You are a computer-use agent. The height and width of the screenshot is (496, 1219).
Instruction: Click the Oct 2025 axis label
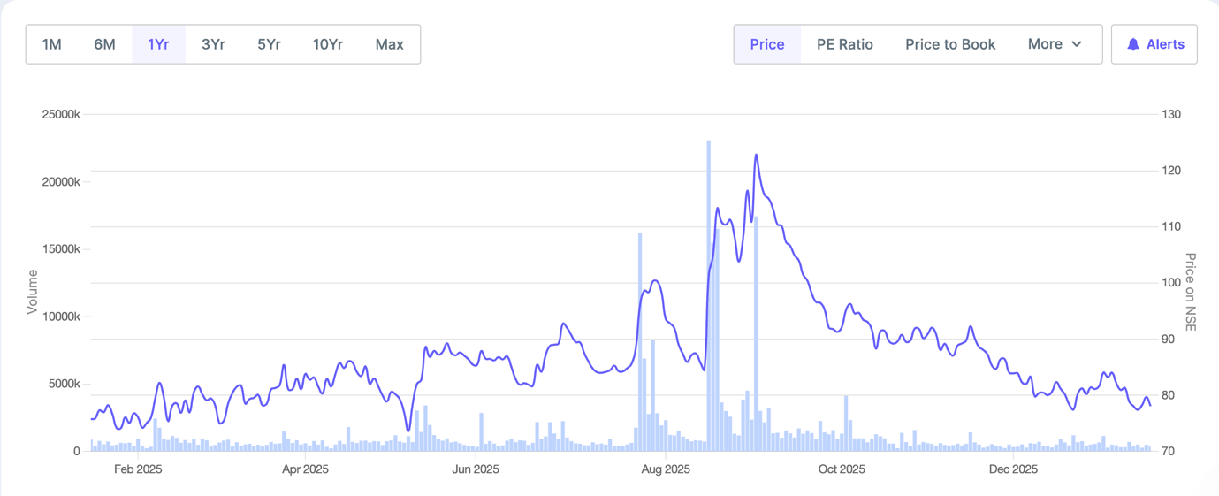coord(841,469)
